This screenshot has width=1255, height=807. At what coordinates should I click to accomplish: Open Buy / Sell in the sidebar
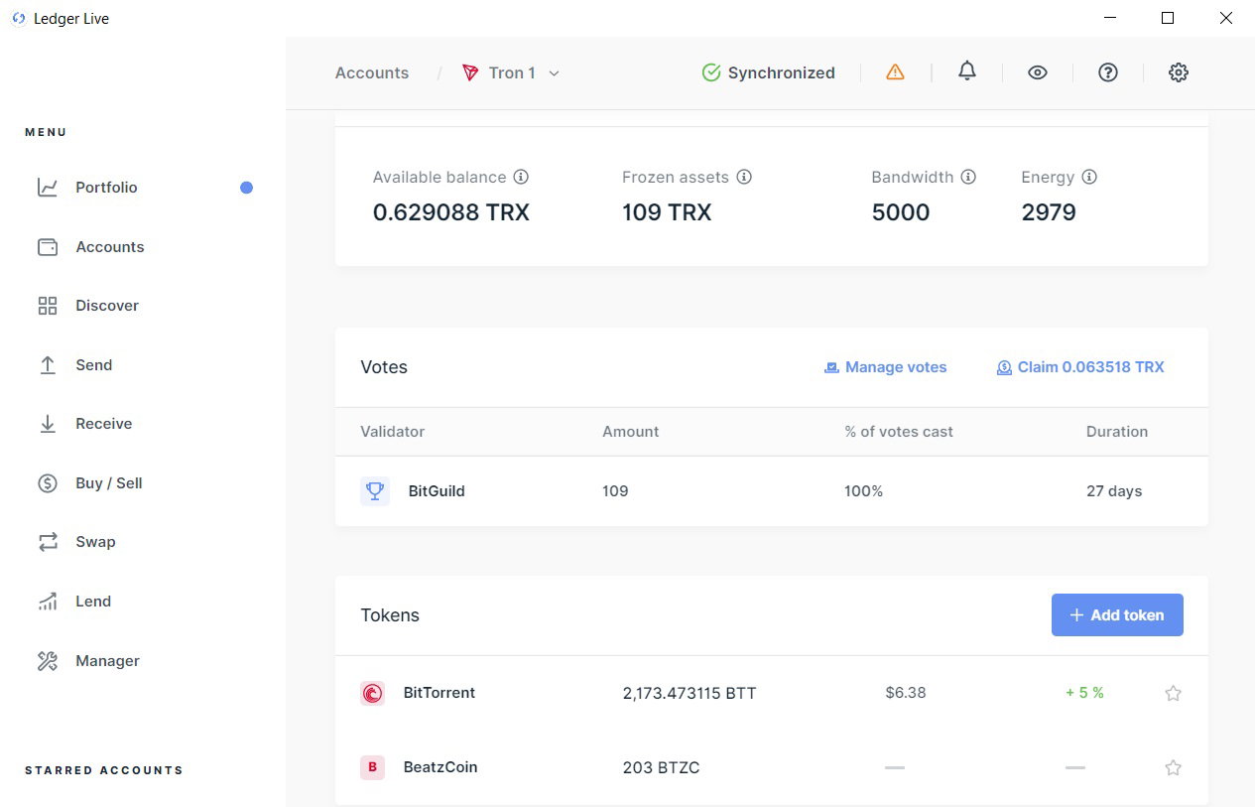click(109, 483)
